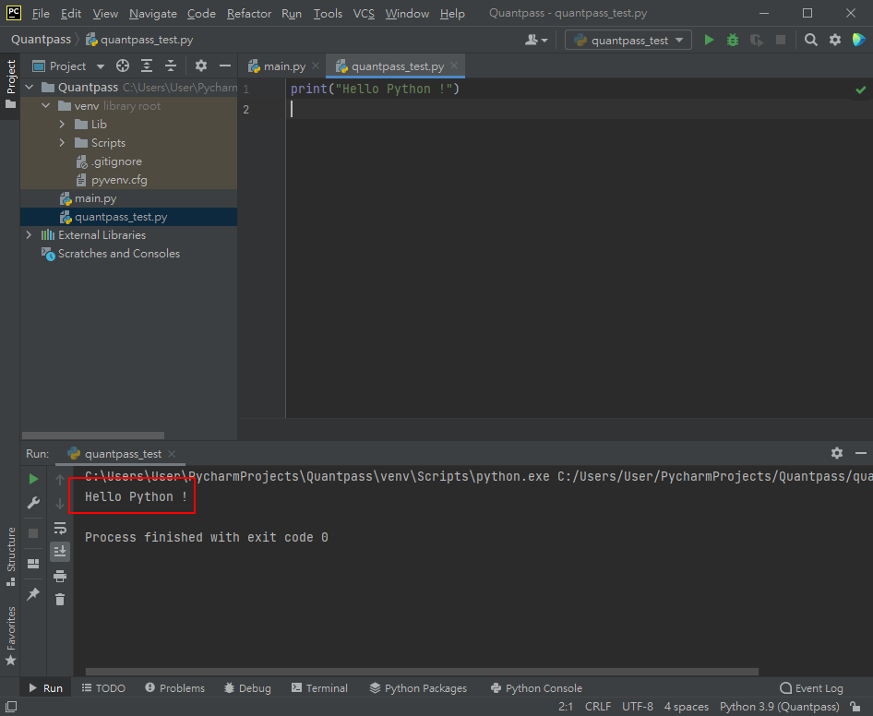Open the Python Console tool window
This screenshot has width=873, height=716.
[x=536, y=688]
